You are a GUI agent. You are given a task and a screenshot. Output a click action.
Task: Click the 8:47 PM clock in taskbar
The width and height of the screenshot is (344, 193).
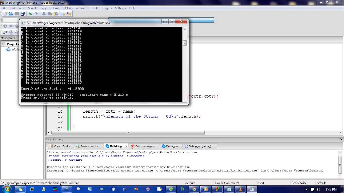331,189
